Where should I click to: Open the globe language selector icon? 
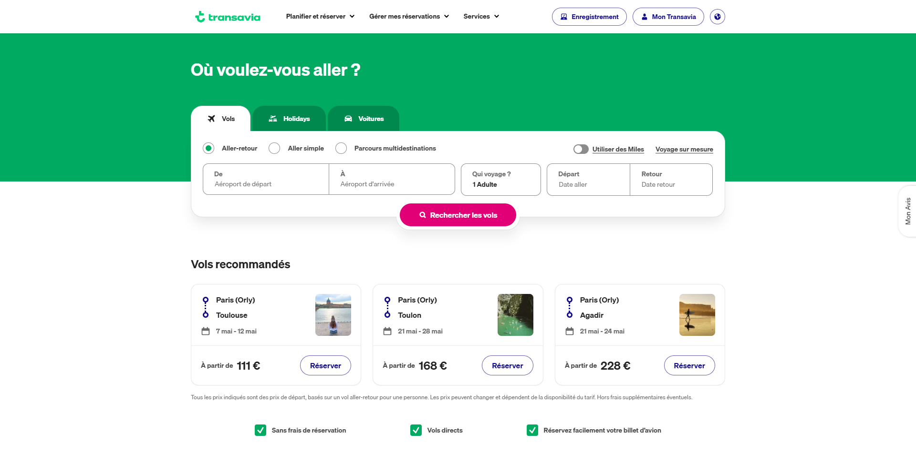click(718, 17)
